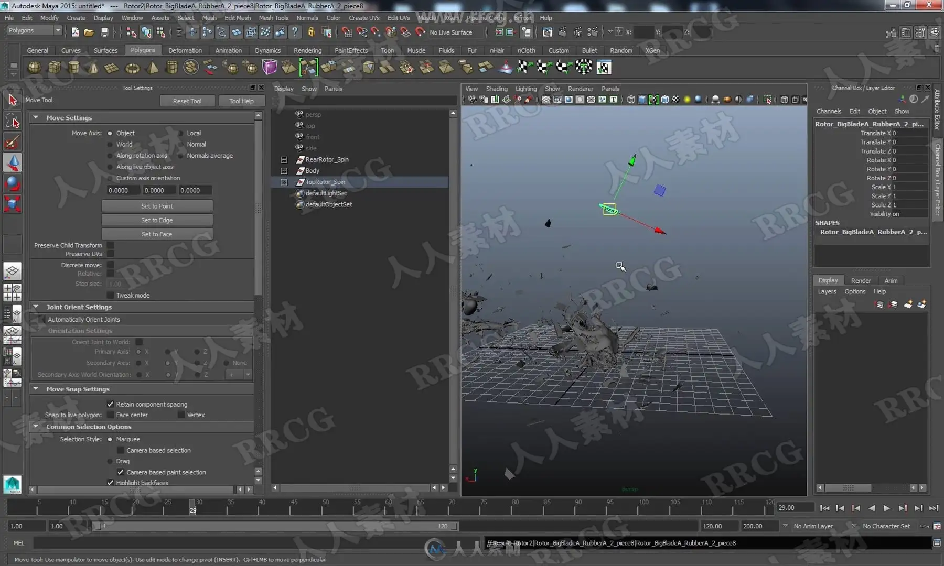This screenshot has width=944, height=566.
Task: Uncheck Retain component spacing
Action: 111,404
